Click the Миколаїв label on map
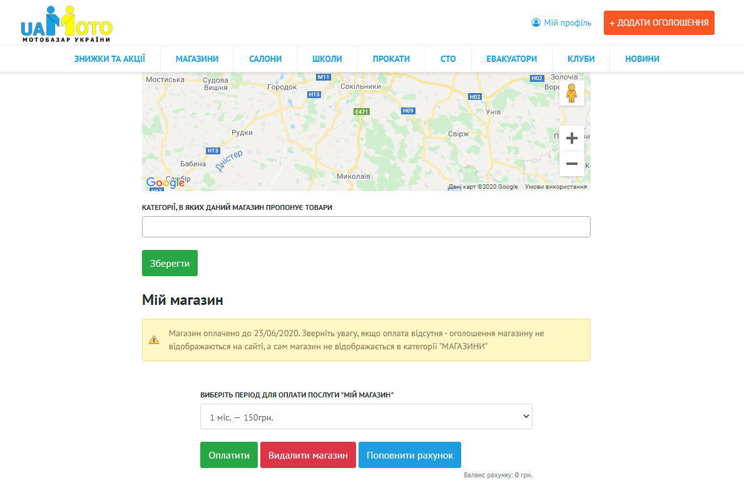 [x=354, y=176]
